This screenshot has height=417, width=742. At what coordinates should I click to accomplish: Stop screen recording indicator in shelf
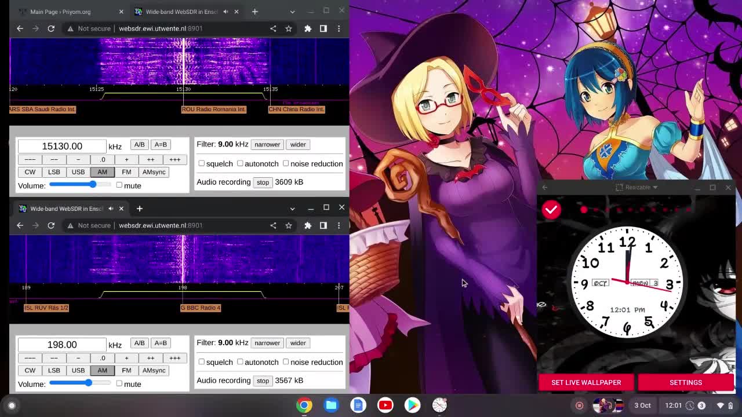(579, 405)
